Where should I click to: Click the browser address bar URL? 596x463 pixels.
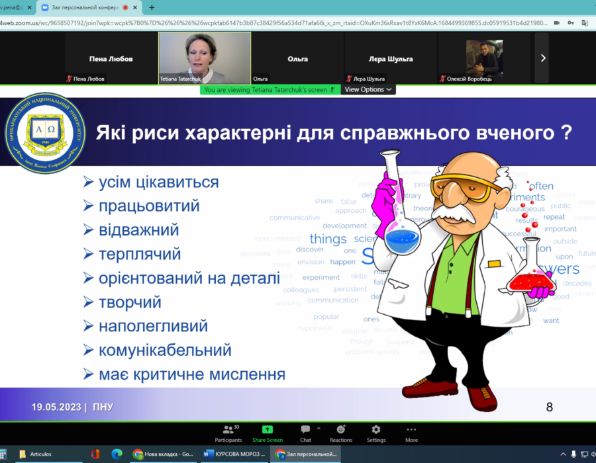click(x=265, y=22)
